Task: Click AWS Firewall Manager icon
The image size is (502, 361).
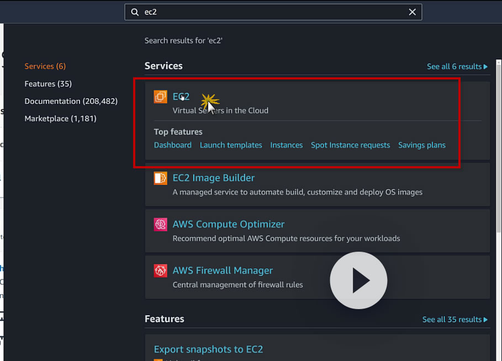Action: tap(160, 270)
